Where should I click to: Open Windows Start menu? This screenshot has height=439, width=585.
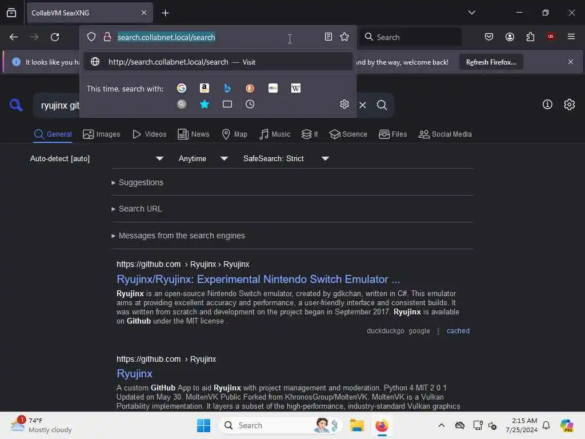(x=203, y=425)
